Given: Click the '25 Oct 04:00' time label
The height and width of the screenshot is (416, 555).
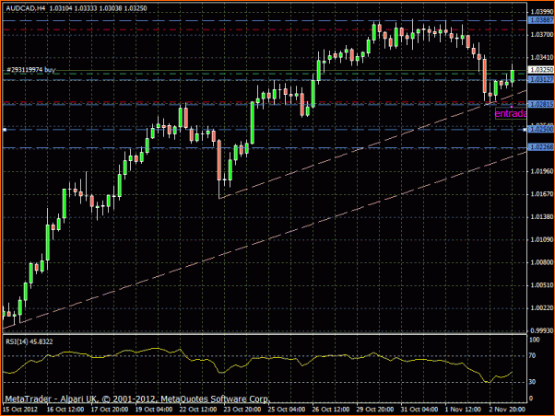Looking at the screenshot, I should click(287, 410).
